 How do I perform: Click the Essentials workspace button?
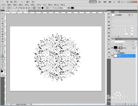(x=93, y=2)
